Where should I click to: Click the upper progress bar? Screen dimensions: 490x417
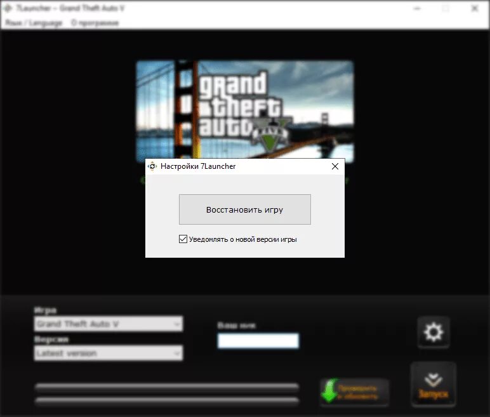point(167,387)
